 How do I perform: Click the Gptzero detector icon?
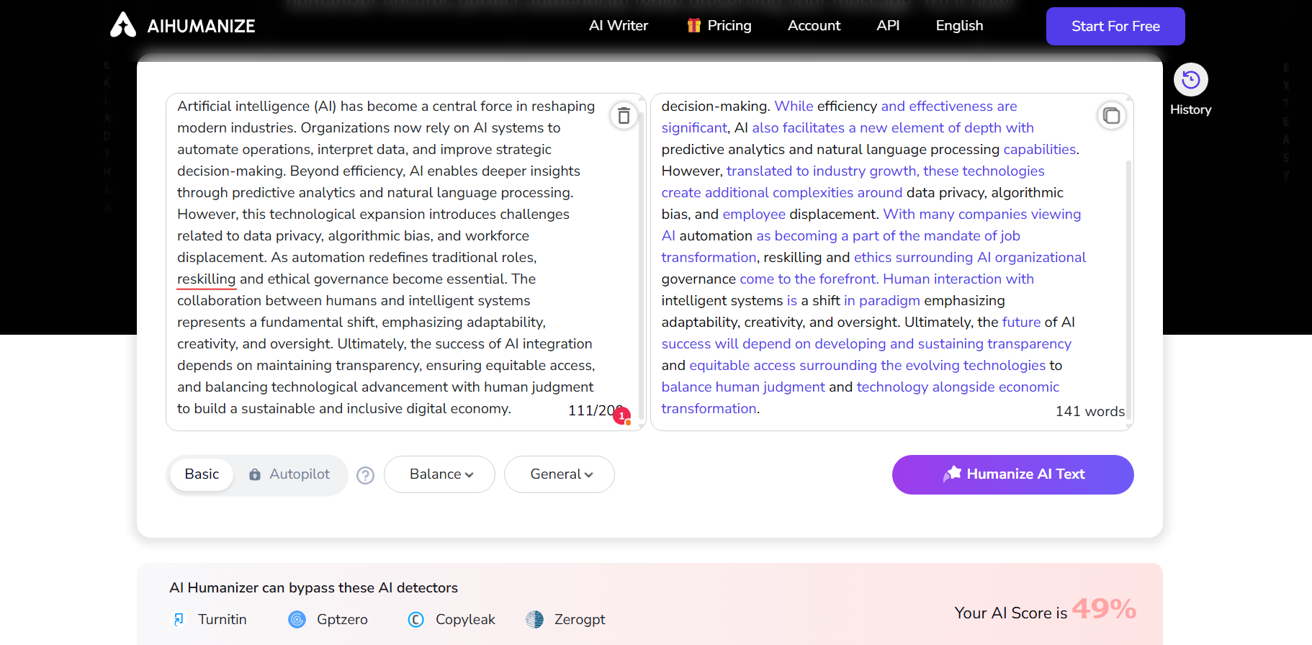pos(297,619)
